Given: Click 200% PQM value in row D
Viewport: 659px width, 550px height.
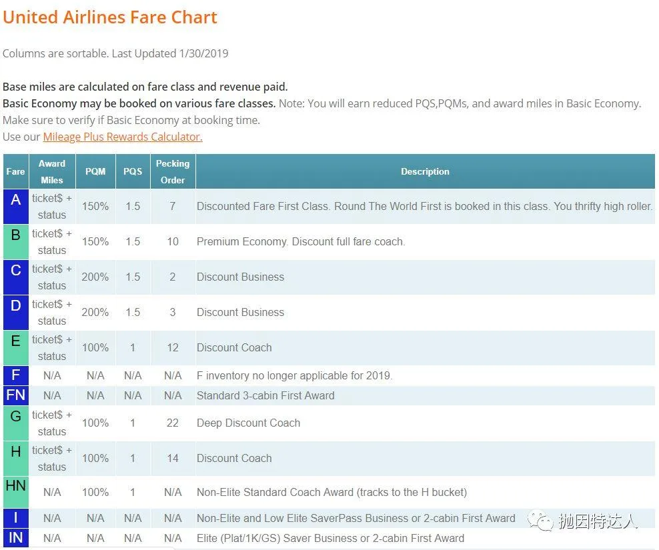Looking at the screenshot, I should click(95, 312).
